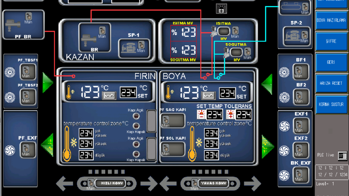Click the BF2 fan icon
This screenshot has width=349, height=196.
[284, 97]
